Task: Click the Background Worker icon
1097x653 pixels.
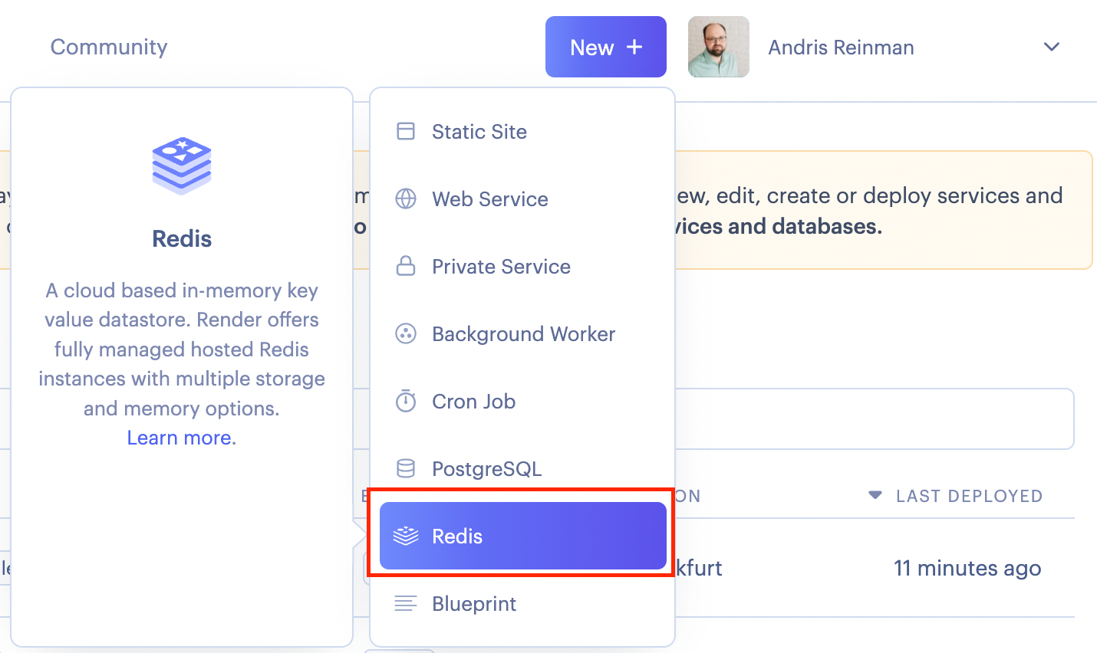Action: click(405, 333)
